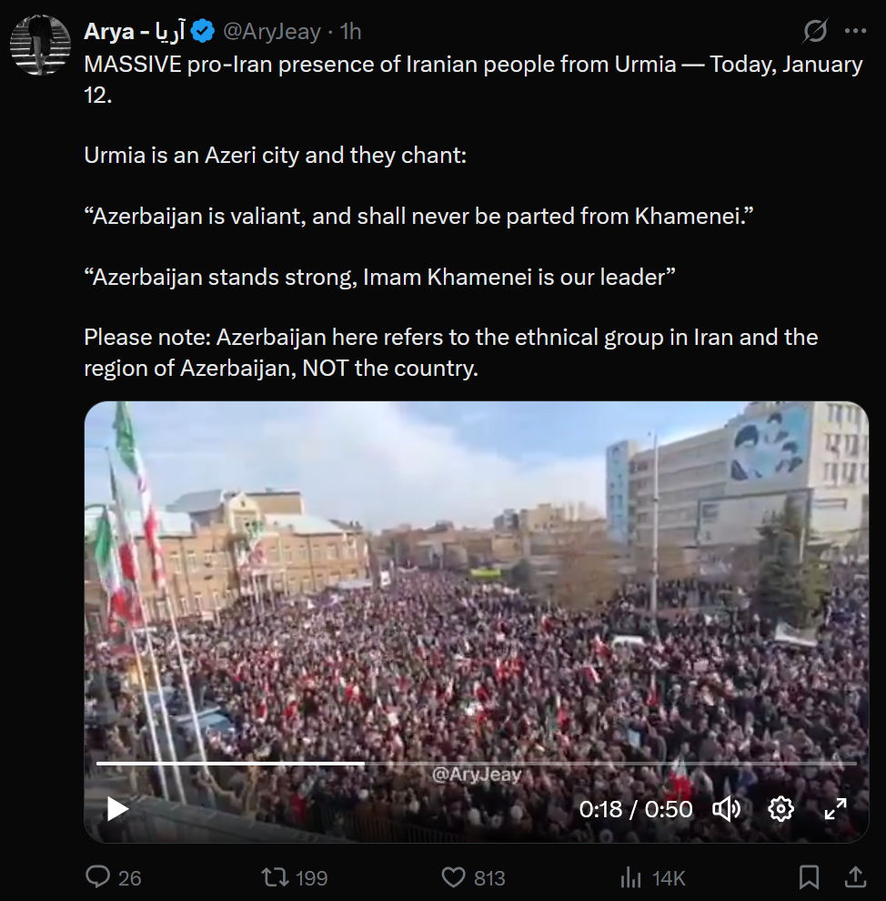Open the three-dot more options menu
The width and height of the screenshot is (886, 901).
(x=856, y=31)
